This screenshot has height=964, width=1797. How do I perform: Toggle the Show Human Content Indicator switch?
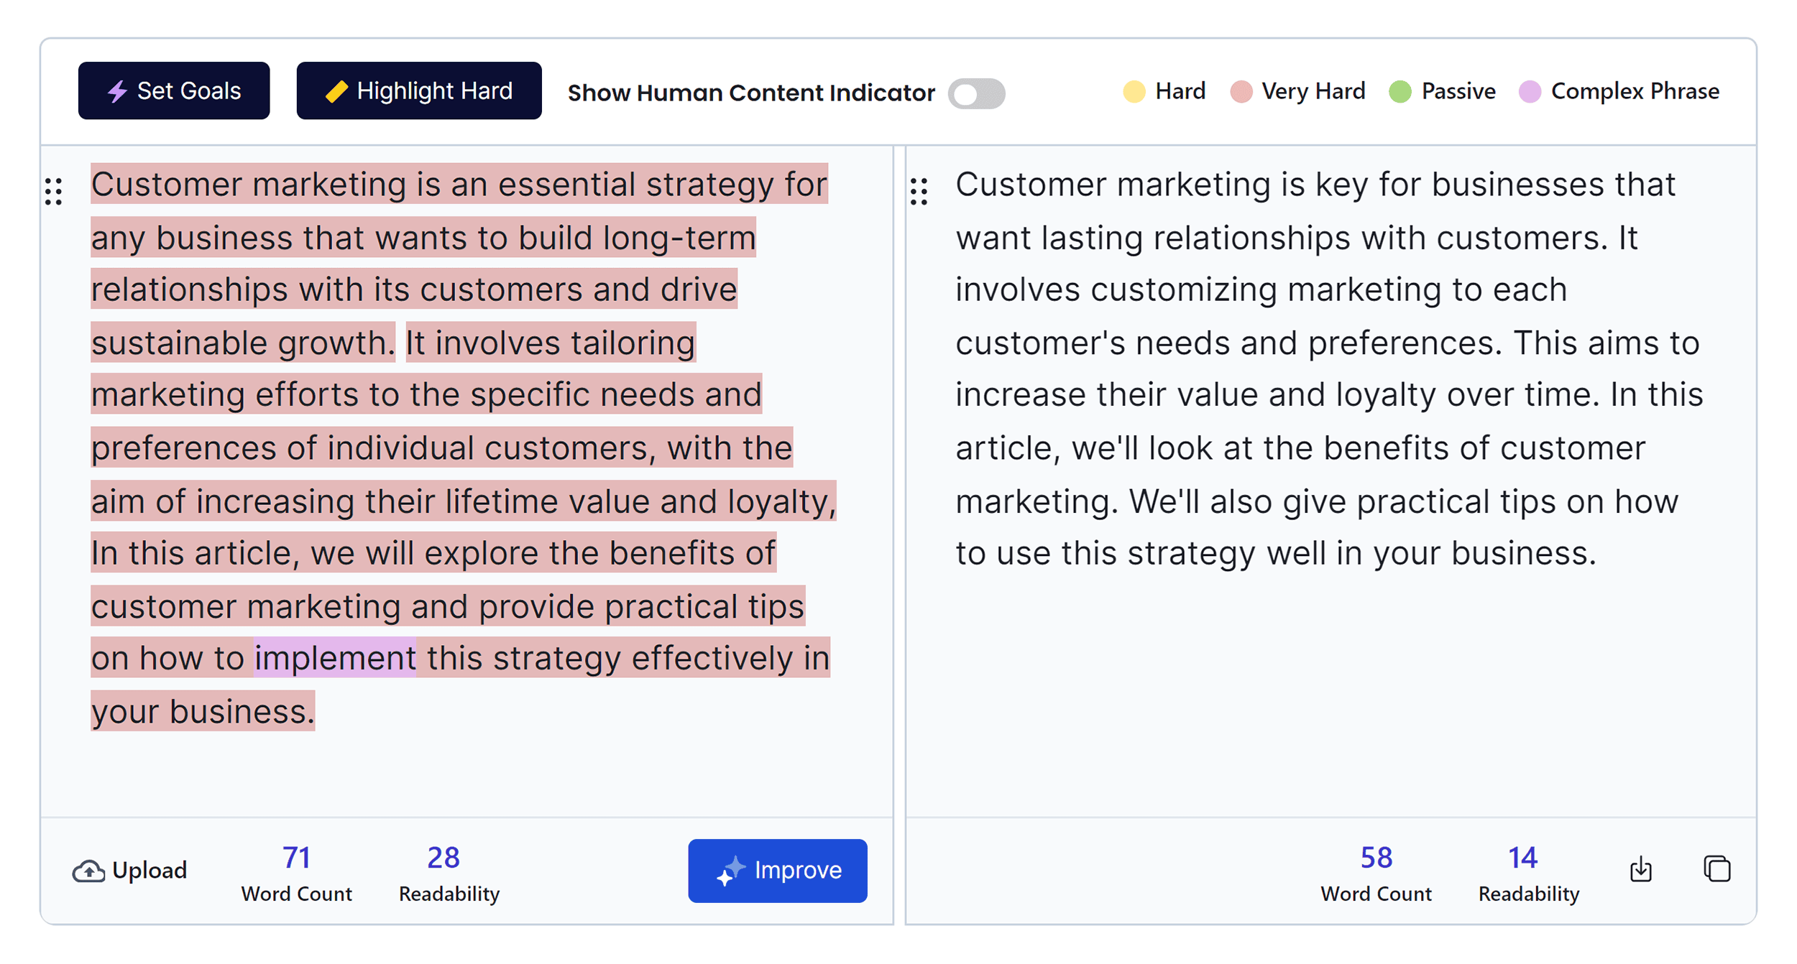(978, 93)
